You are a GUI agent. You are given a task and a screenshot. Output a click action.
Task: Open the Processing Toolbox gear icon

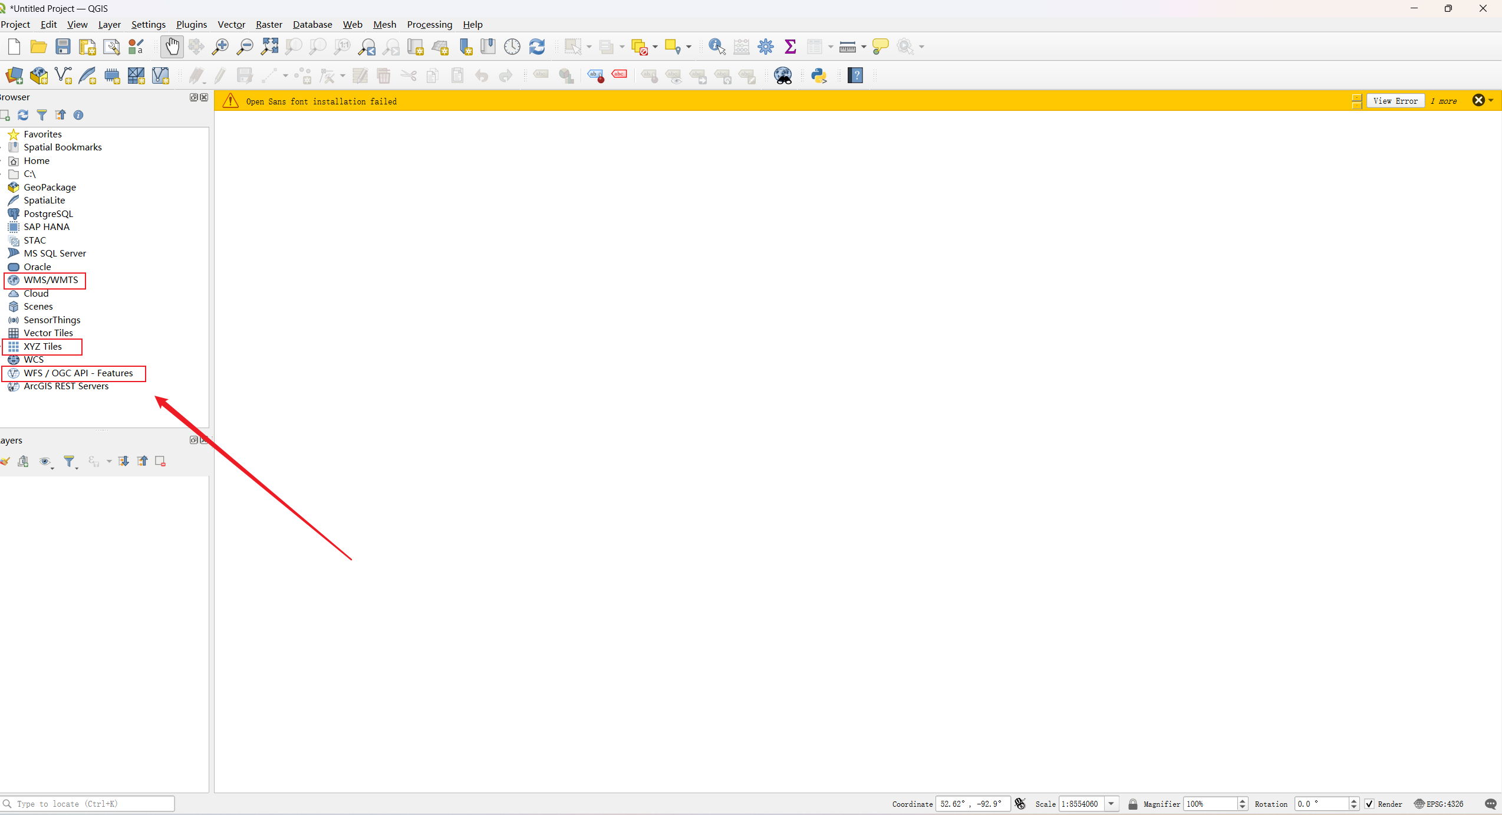765,47
